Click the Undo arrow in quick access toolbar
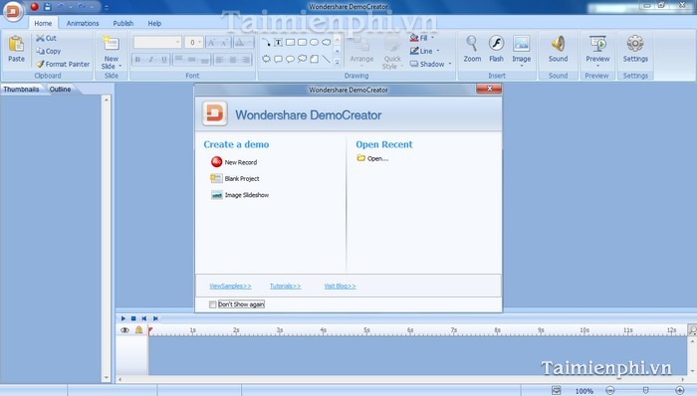Image resolution: width=697 pixels, height=396 pixels. (x=61, y=7)
